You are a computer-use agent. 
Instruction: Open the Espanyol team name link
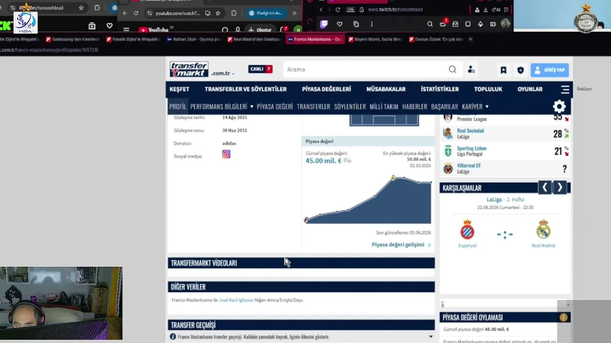coord(467,245)
